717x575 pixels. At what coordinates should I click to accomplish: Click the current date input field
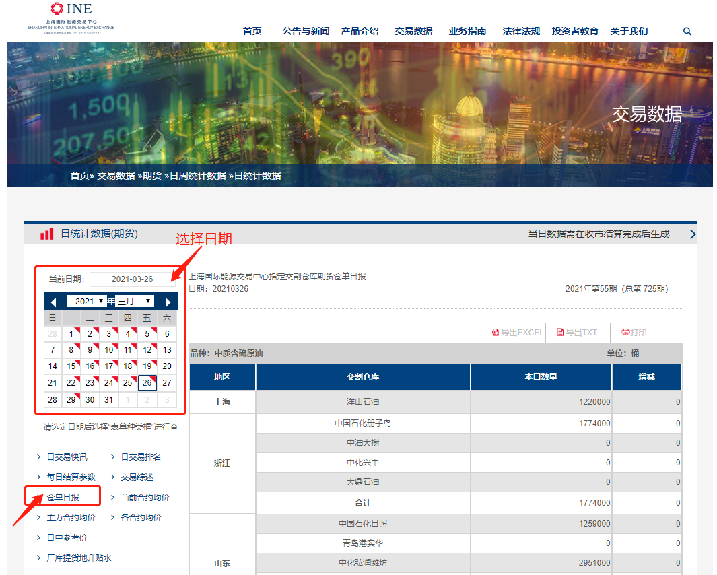pyautogui.click(x=132, y=279)
